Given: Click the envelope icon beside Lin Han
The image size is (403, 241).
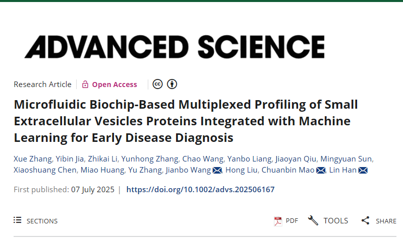Looking at the screenshot, I should click(x=363, y=170).
